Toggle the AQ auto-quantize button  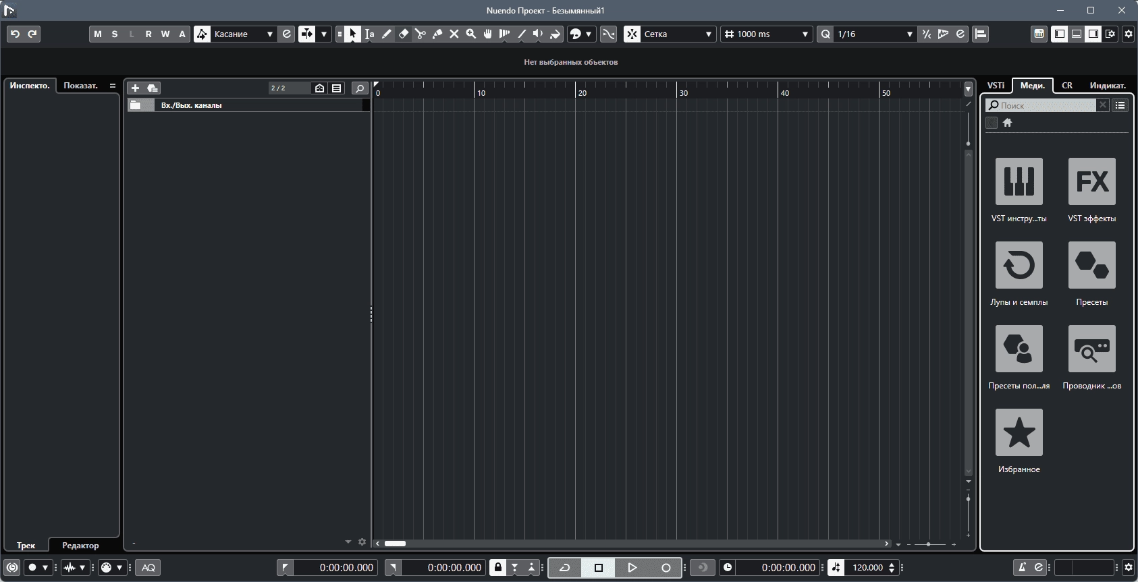(148, 567)
